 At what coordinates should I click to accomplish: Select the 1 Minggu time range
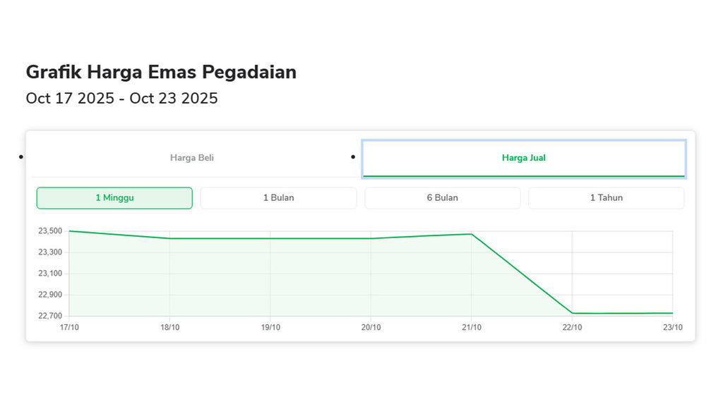pos(114,198)
